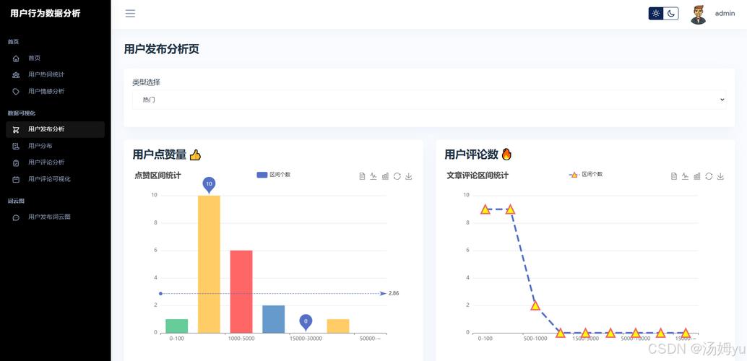Screen dimensions: 747x361
Task: Switch to light mode sun icon
Action: click(x=656, y=13)
